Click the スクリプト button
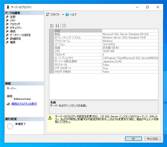The height and width of the screenshot is (147, 167). (53, 14)
